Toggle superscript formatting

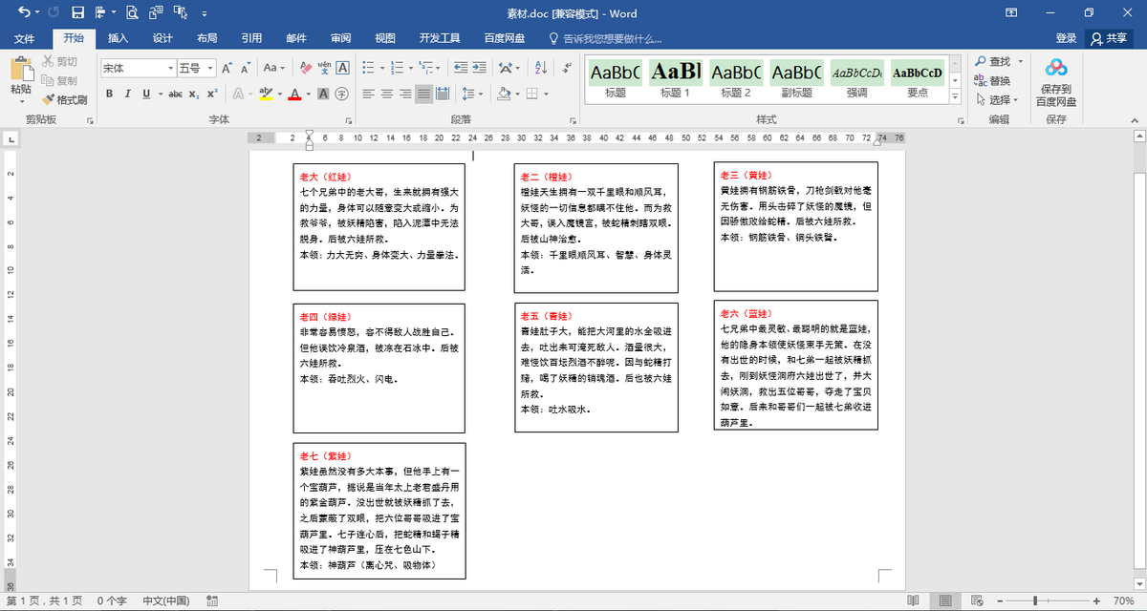click(211, 94)
